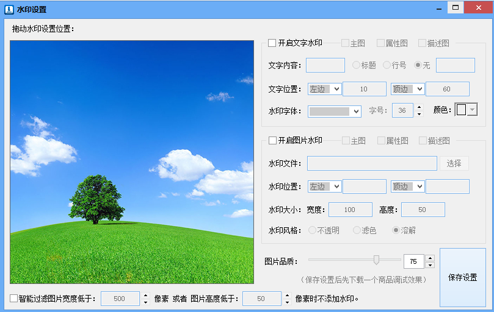Click the landscape preview image

132,162
